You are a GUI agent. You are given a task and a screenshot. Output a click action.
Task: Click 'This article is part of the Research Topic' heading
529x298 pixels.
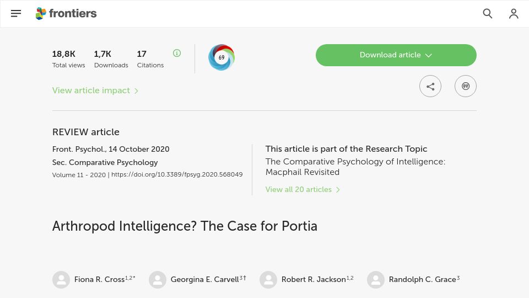pos(346,149)
